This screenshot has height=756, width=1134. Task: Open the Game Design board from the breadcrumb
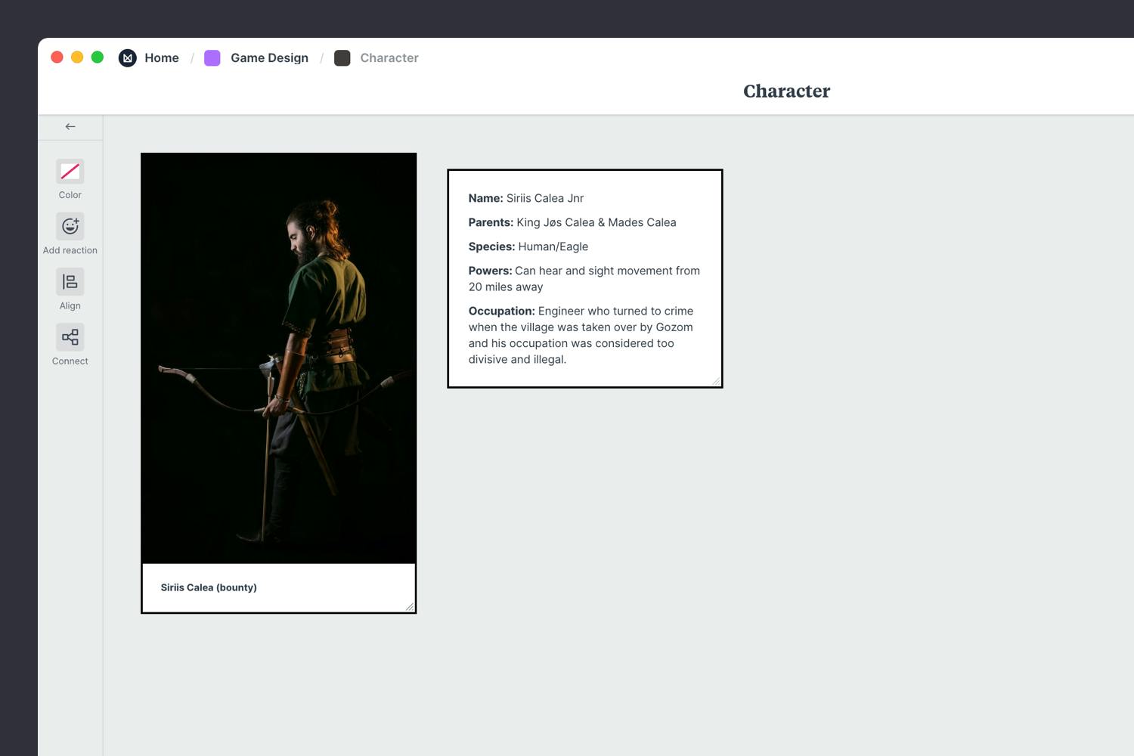(x=269, y=57)
